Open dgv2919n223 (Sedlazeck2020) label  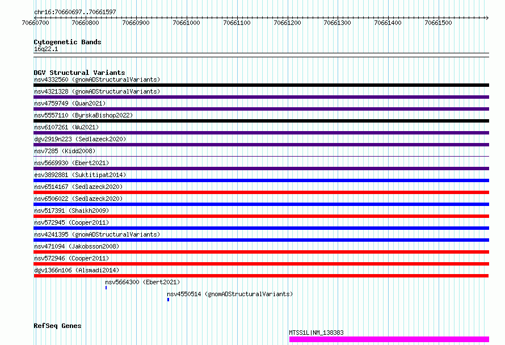coord(80,139)
